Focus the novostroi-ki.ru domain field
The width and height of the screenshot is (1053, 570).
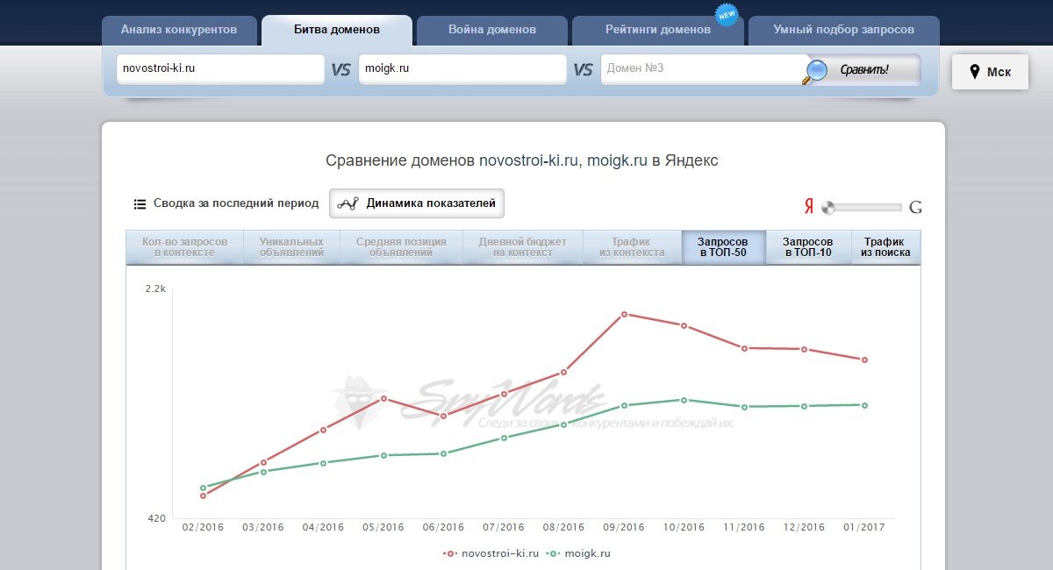(220, 69)
